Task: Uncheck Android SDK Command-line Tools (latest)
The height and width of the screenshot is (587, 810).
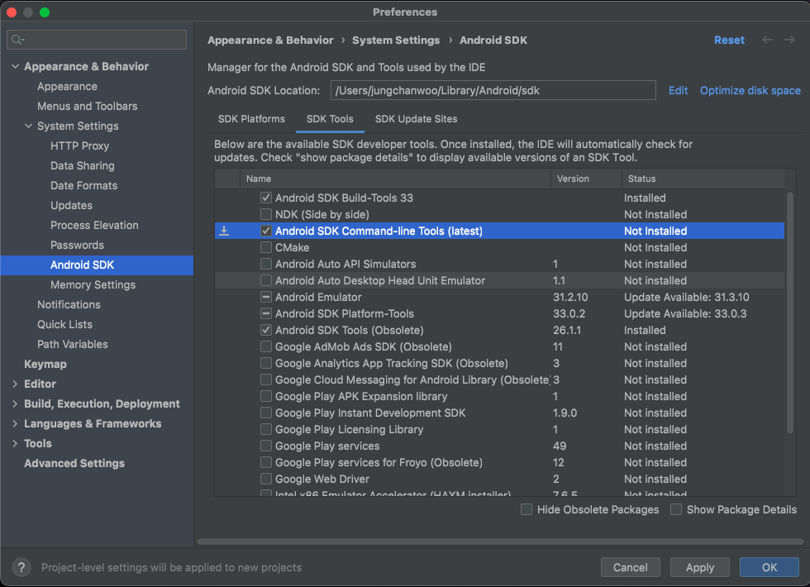Action: 266,231
